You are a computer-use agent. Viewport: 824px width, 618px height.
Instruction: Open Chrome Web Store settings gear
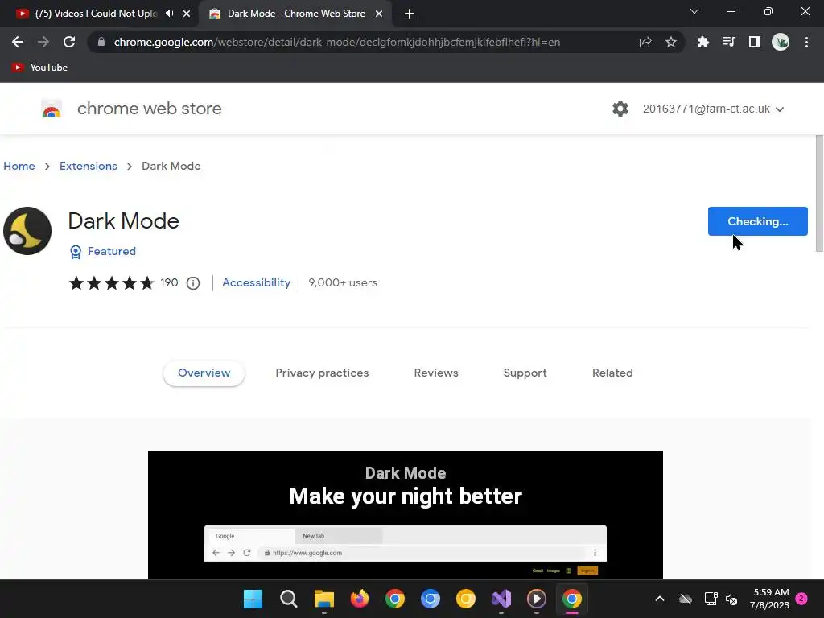(x=620, y=109)
